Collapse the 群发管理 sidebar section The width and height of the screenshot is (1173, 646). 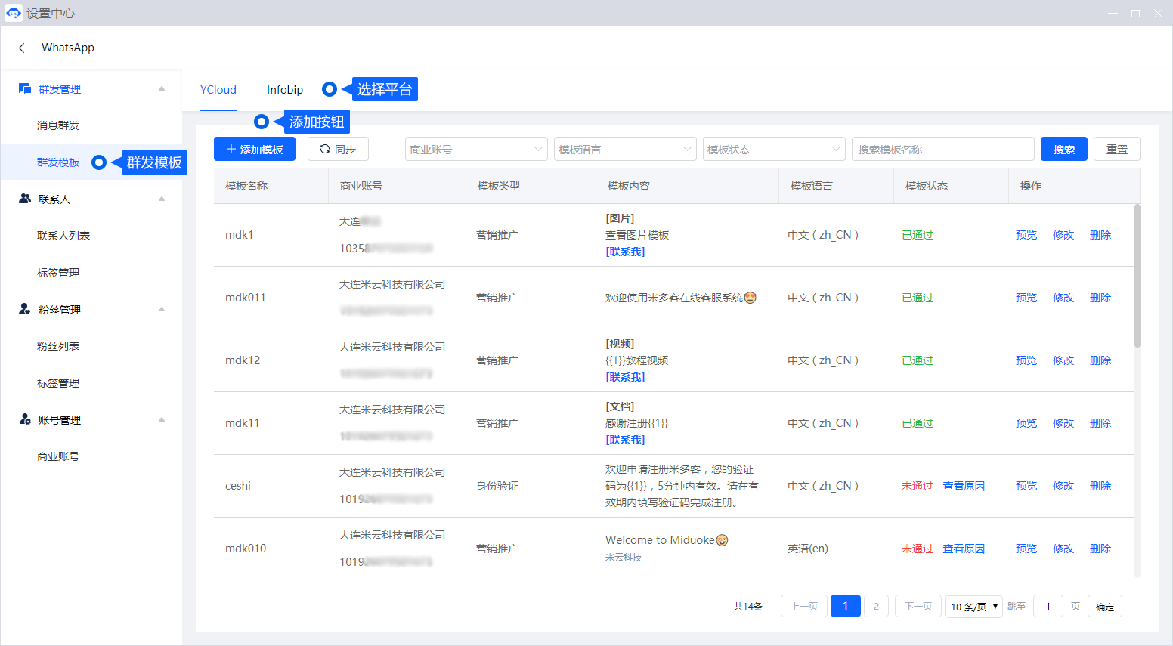point(162,89)
